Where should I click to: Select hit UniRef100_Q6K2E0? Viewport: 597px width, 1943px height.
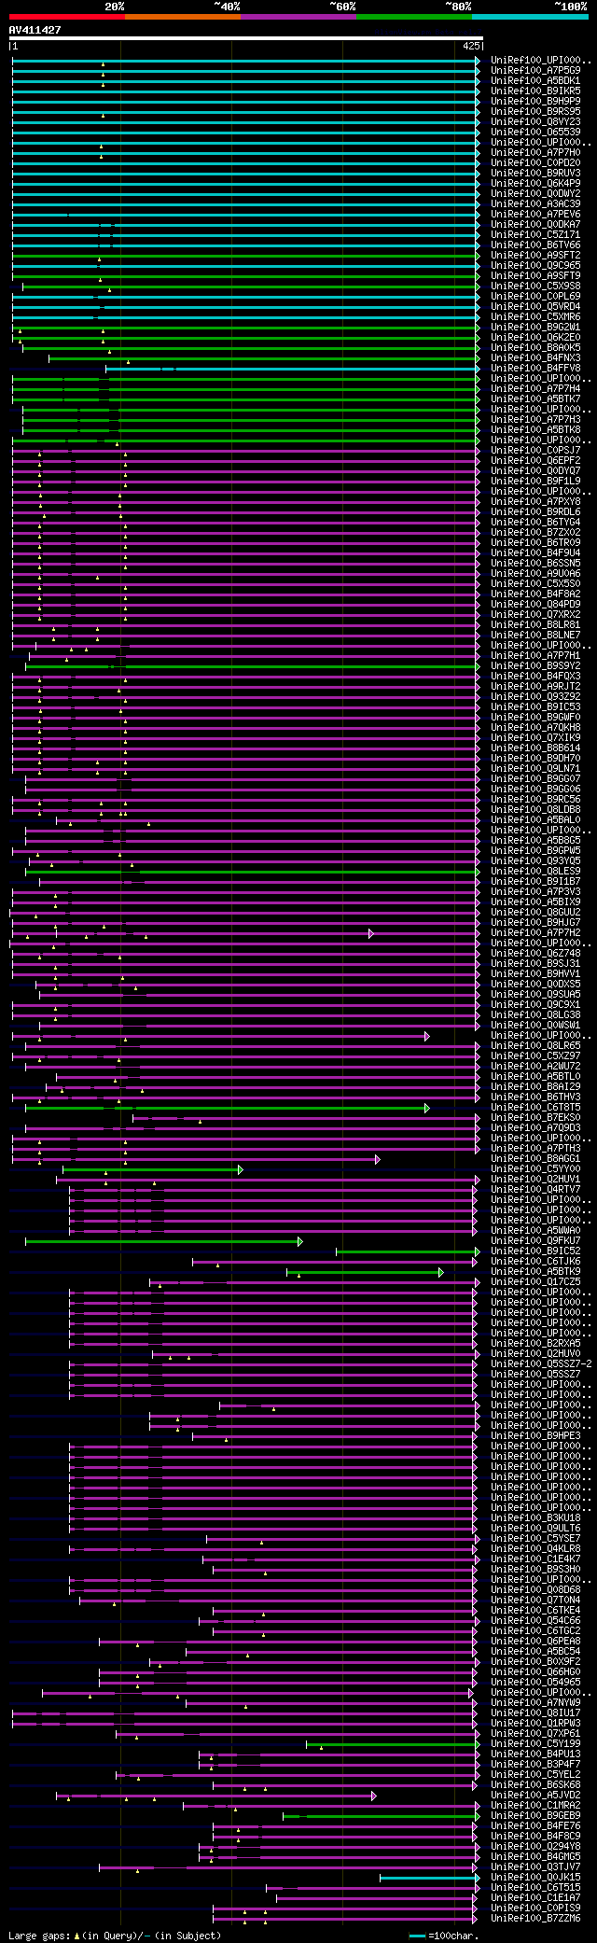click(x=535, y=337)
